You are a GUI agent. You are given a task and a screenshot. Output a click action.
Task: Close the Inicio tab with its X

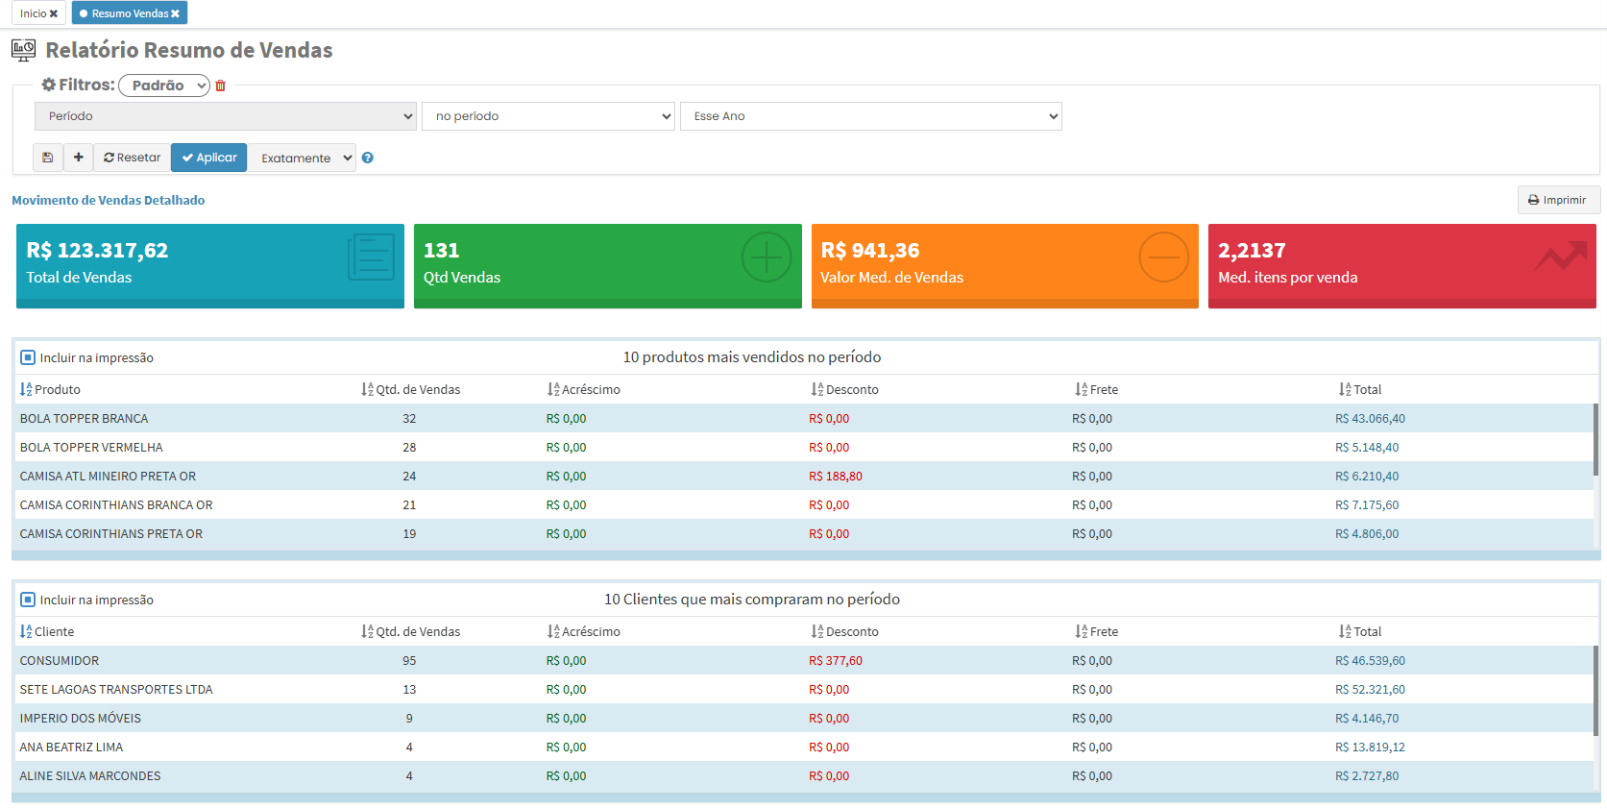pos(54,13)
